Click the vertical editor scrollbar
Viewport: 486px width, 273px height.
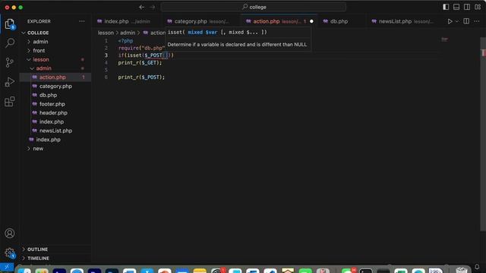483,133
